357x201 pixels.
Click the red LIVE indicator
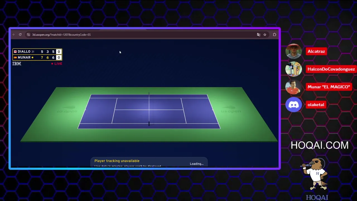click(57, 64)
